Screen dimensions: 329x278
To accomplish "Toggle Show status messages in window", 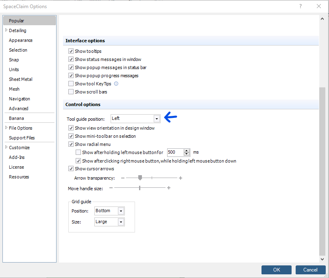I will (x=71, y=59).
